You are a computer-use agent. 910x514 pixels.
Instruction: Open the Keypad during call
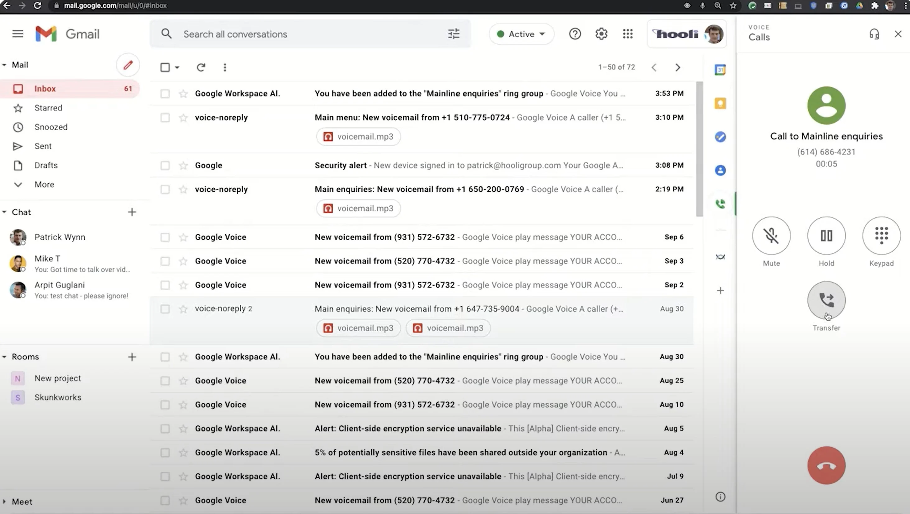[x=881, y=236]
